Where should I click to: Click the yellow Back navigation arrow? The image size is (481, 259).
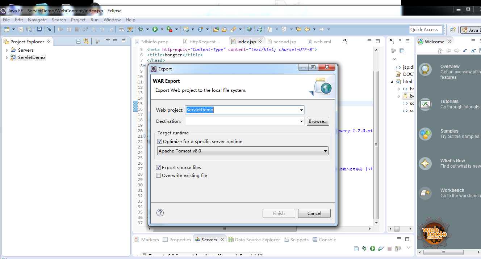(x=307, y=29)
